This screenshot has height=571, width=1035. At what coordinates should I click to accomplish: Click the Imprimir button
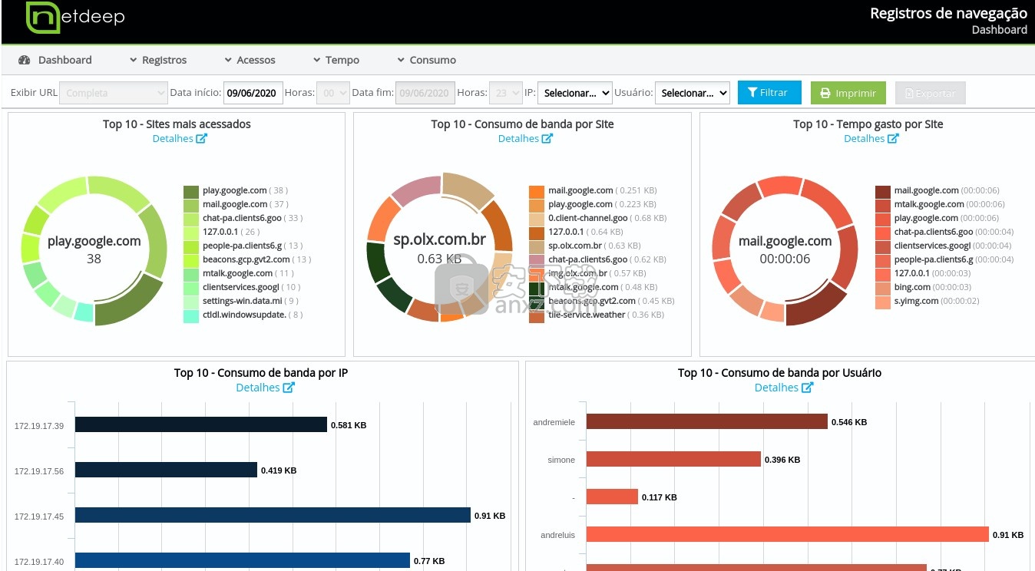click(x=848, y=93)
